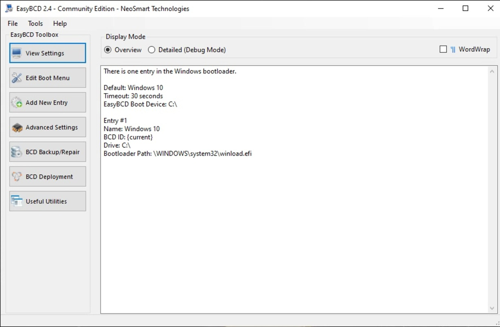Click the WordWrap paragraph icon

pyautogui.click(x=453, y=49)
